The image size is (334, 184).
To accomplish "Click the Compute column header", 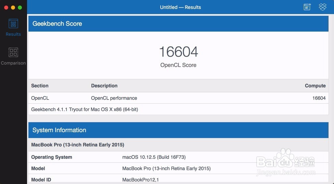I will pyautogui.click(x=315, y=86).
